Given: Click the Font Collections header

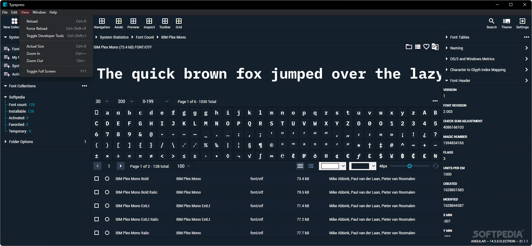Looking at the screenshot, I should click(x=45, y=86).
